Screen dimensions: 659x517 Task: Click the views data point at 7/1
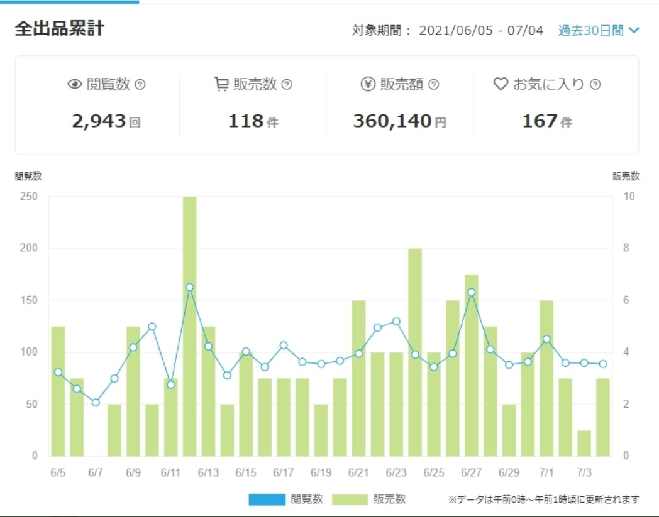click(547, 339)
